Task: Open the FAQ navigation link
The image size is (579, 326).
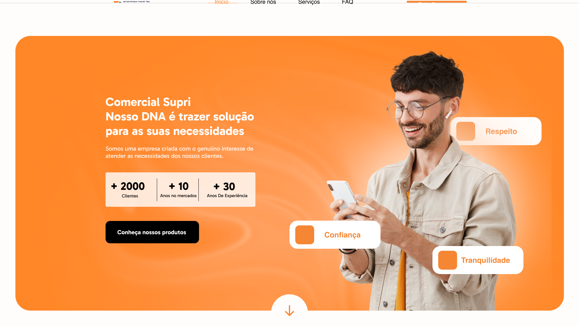Action: tap(347, 2)
